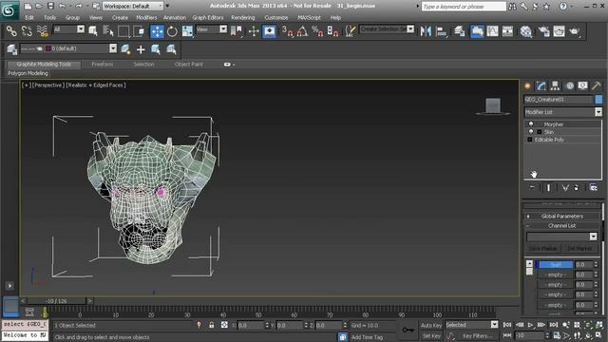Open the Workspace Default dropdown
608x342 pixels.
coord(133,6)
